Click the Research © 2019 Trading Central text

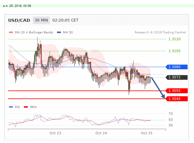(160, 32)
